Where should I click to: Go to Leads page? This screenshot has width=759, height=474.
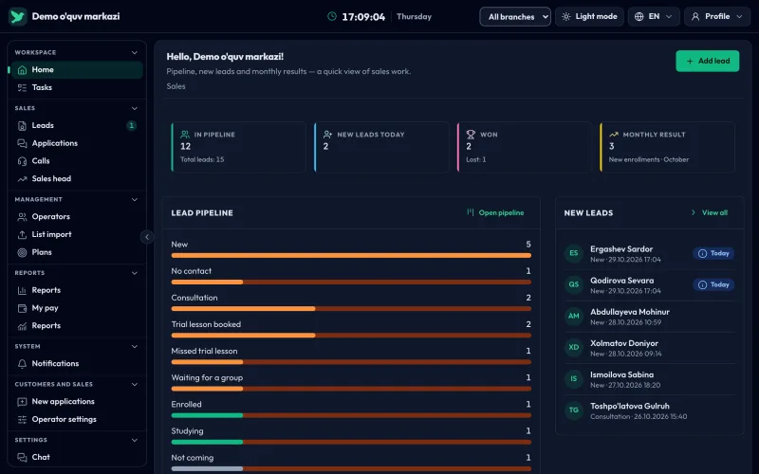pos(77,126)
